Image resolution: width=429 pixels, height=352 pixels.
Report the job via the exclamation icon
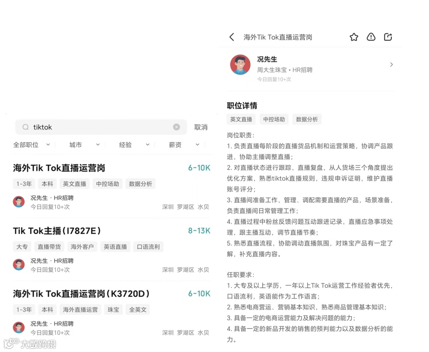(x=371, y=37)
